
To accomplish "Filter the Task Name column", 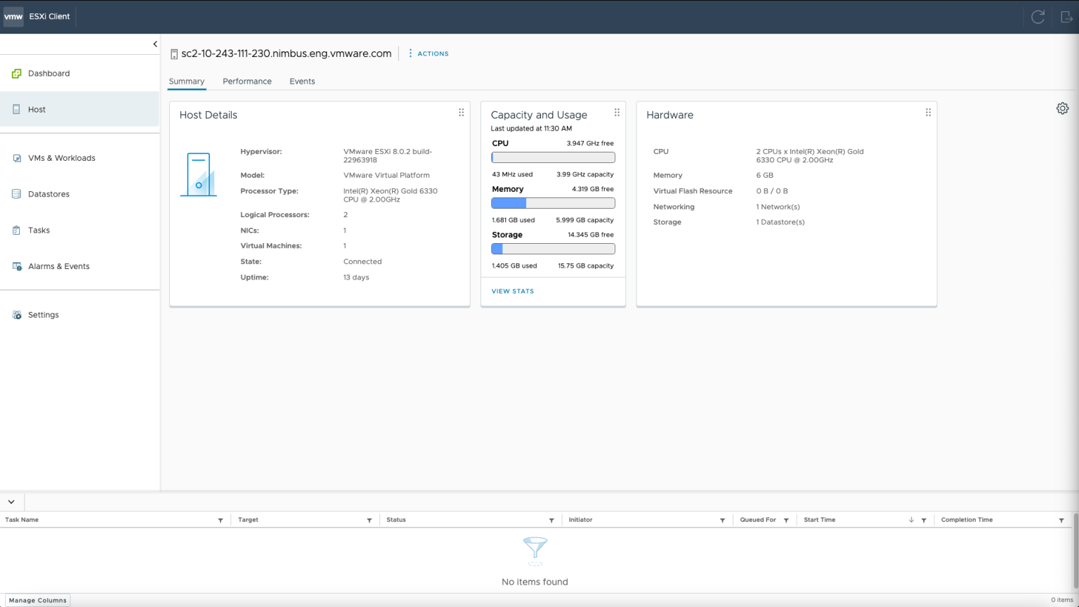I will 221,521.
